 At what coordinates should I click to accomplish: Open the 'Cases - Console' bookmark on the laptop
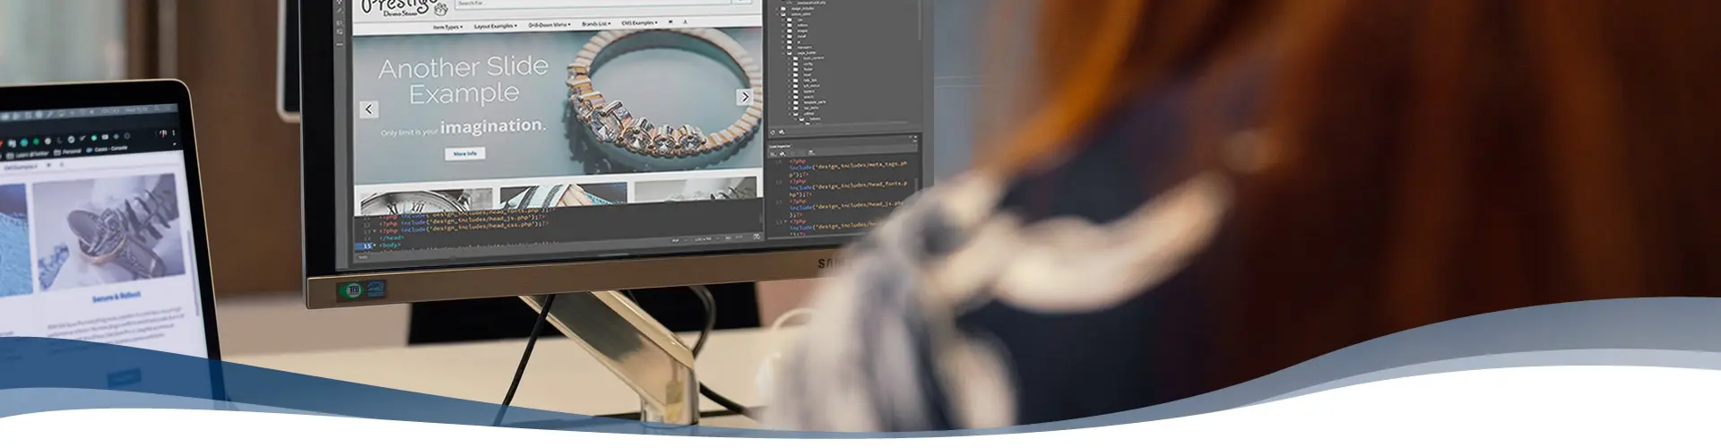click(108, 149)
